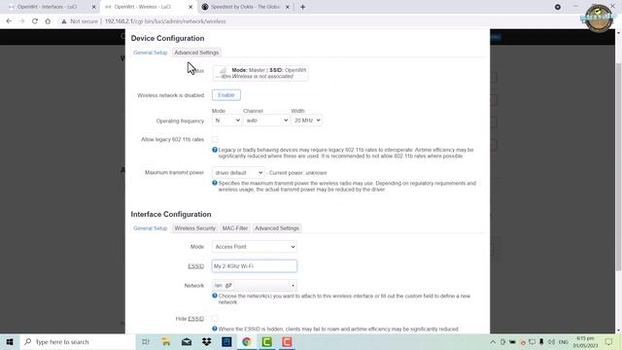Image resolution: width=622 pixels, height=350 pixels.
Task: Open the Channel auto dropdown
Action: coord(266,121)
